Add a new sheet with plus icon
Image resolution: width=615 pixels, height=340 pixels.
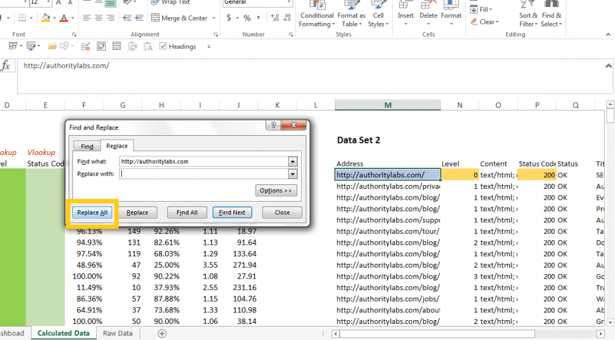tap(162, 334)
